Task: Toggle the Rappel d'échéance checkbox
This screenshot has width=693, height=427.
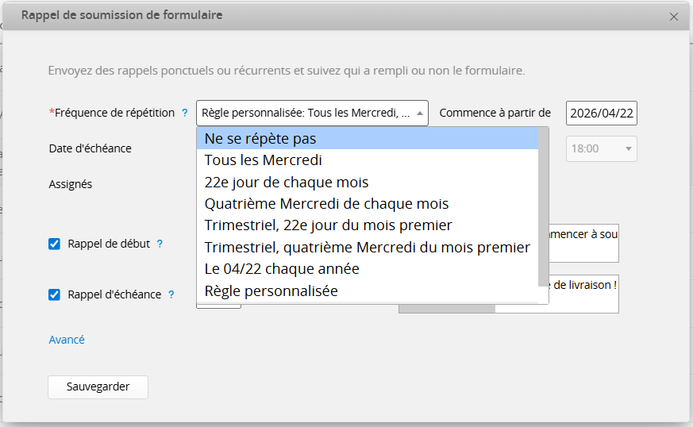Action: (x=55, y=295)
